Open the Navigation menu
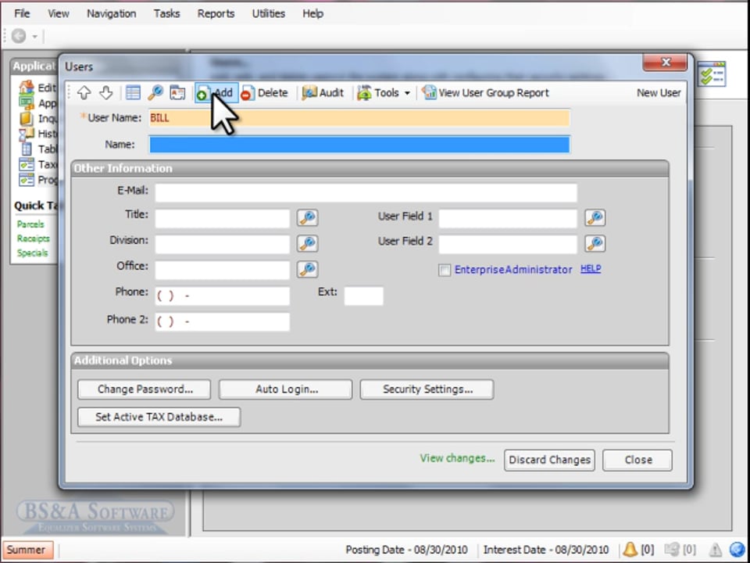 coord(112,13)
